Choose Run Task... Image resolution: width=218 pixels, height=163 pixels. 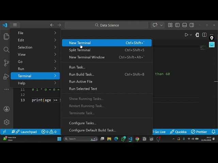pyautogui.click(x=107, y=67)
